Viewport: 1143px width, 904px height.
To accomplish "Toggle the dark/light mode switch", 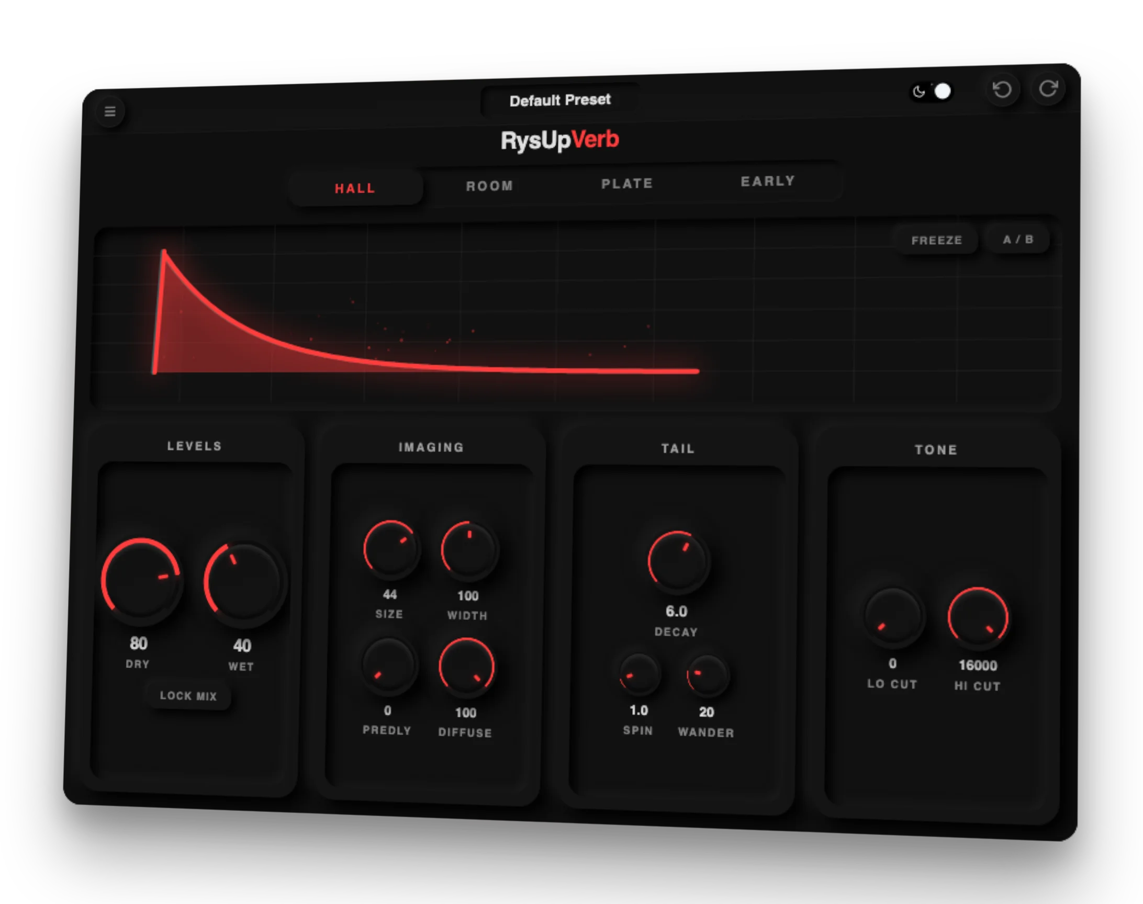I will pyautogui.click(x=932, y=92).
